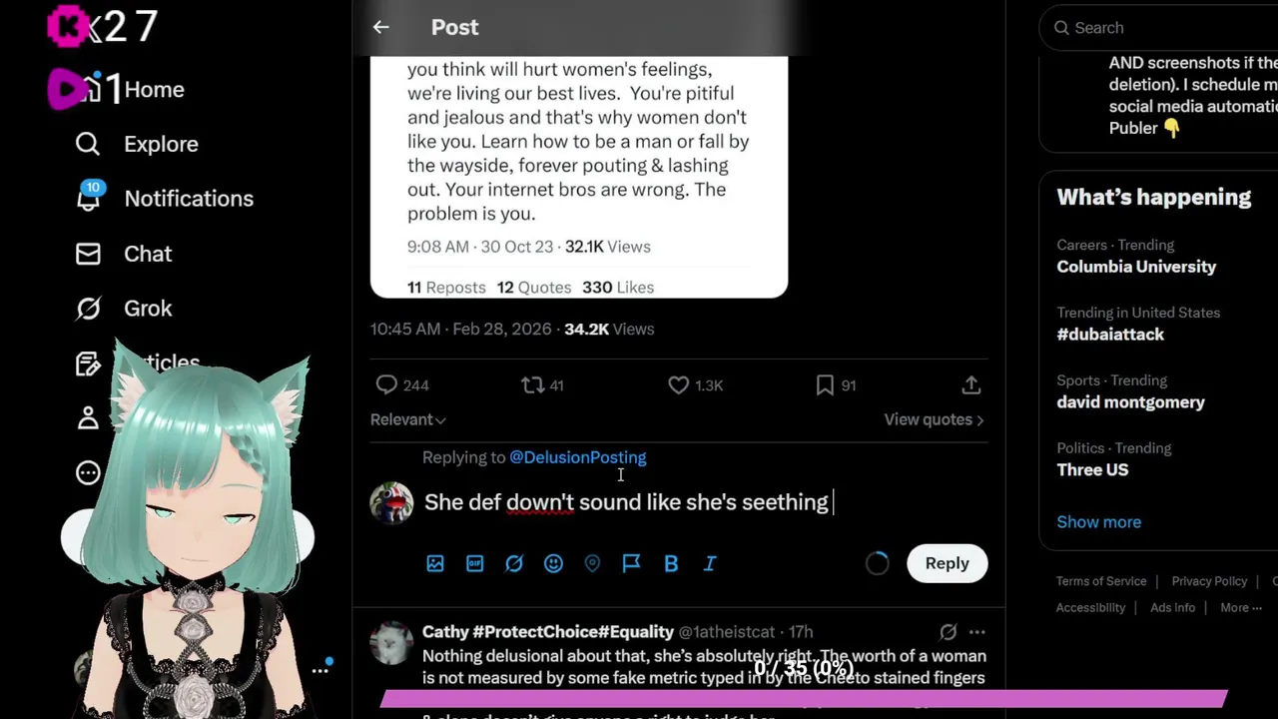Open replies via the comment bubble icon
Viewport: 1278px width, 719px height.
tap(387, 385)
